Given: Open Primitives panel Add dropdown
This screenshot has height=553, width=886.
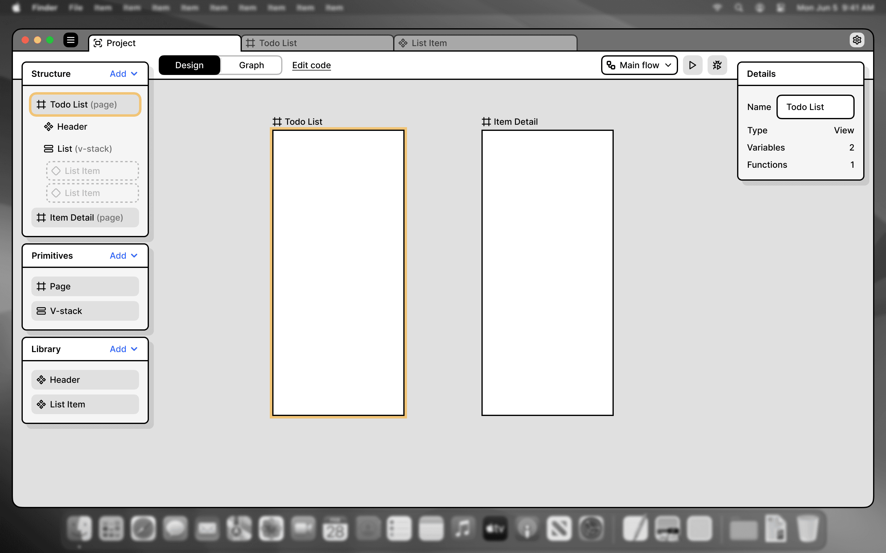Looking at the screenshot, I should tap(123, 256).
